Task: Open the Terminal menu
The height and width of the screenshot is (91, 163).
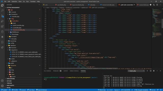Action: coord(33,2)
